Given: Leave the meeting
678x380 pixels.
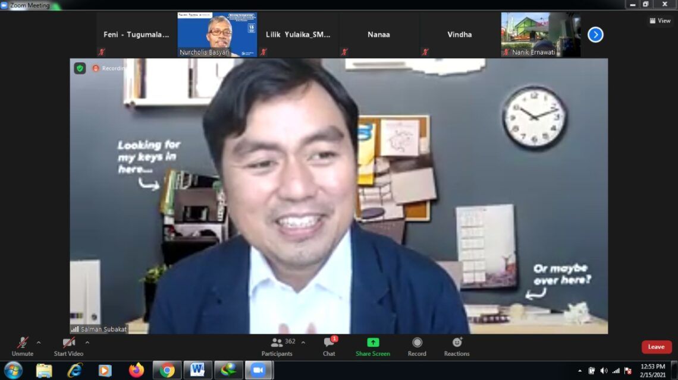Looking at the screenshot, I should point(657,347).
